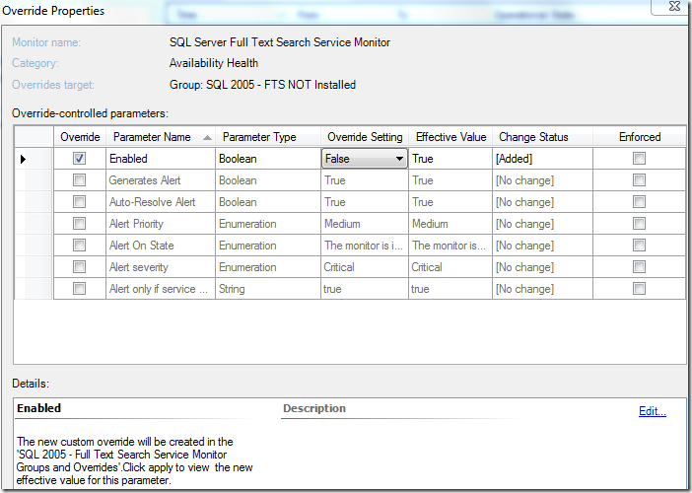Click the monitor name SQL Server Full Text Search

click(x=280, y=42)
